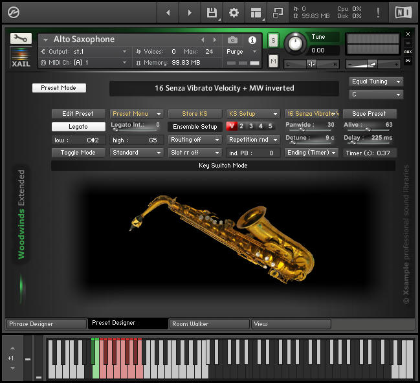Switch to Preset Designer tab
This screenshot has height=383, width=420.
(x=128, y=323)
